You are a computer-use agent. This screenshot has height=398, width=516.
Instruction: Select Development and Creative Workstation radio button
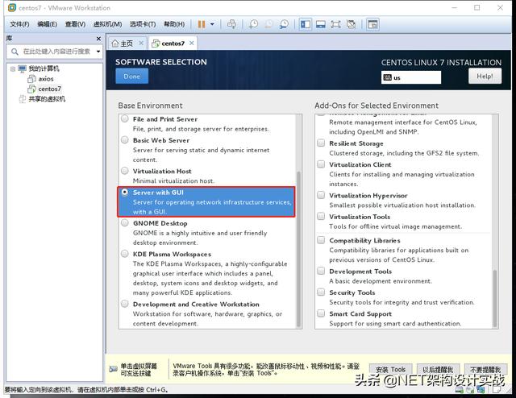click(125, 304)
